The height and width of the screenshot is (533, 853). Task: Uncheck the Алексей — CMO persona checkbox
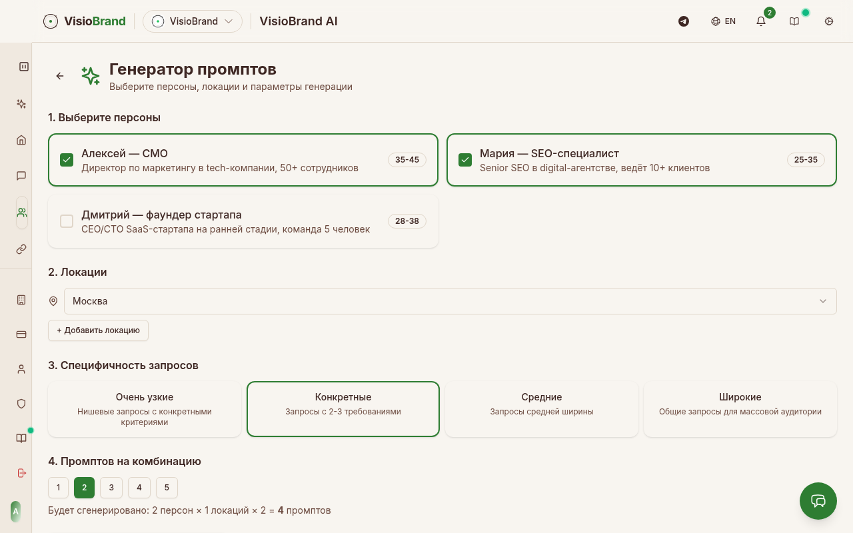point(67,160)
